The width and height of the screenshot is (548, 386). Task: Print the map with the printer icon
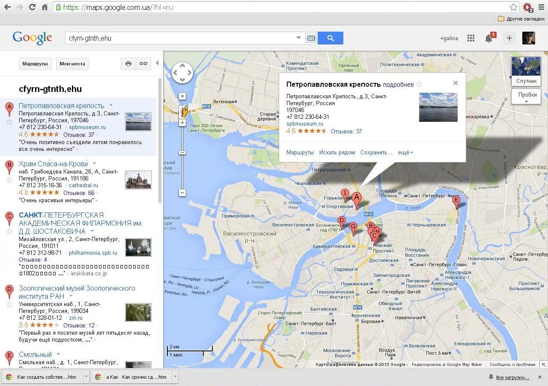[128, 64]
